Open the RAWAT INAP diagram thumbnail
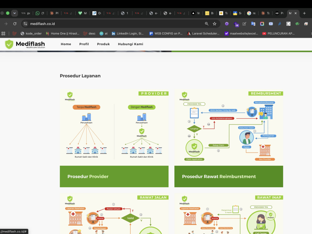The image size is (312, 234). 229,214
